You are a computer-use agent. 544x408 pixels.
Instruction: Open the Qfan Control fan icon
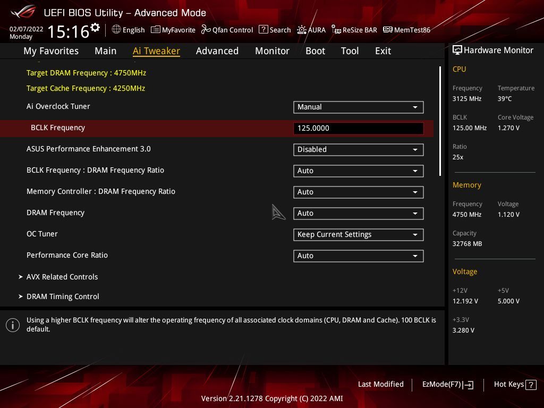[206, 30]
